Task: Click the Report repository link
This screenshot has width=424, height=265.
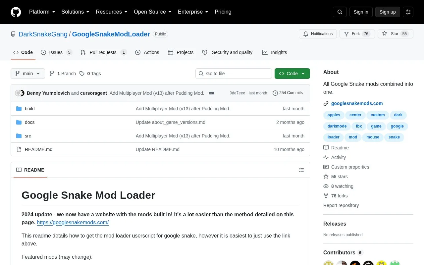Action: click(x=341, y=205)
